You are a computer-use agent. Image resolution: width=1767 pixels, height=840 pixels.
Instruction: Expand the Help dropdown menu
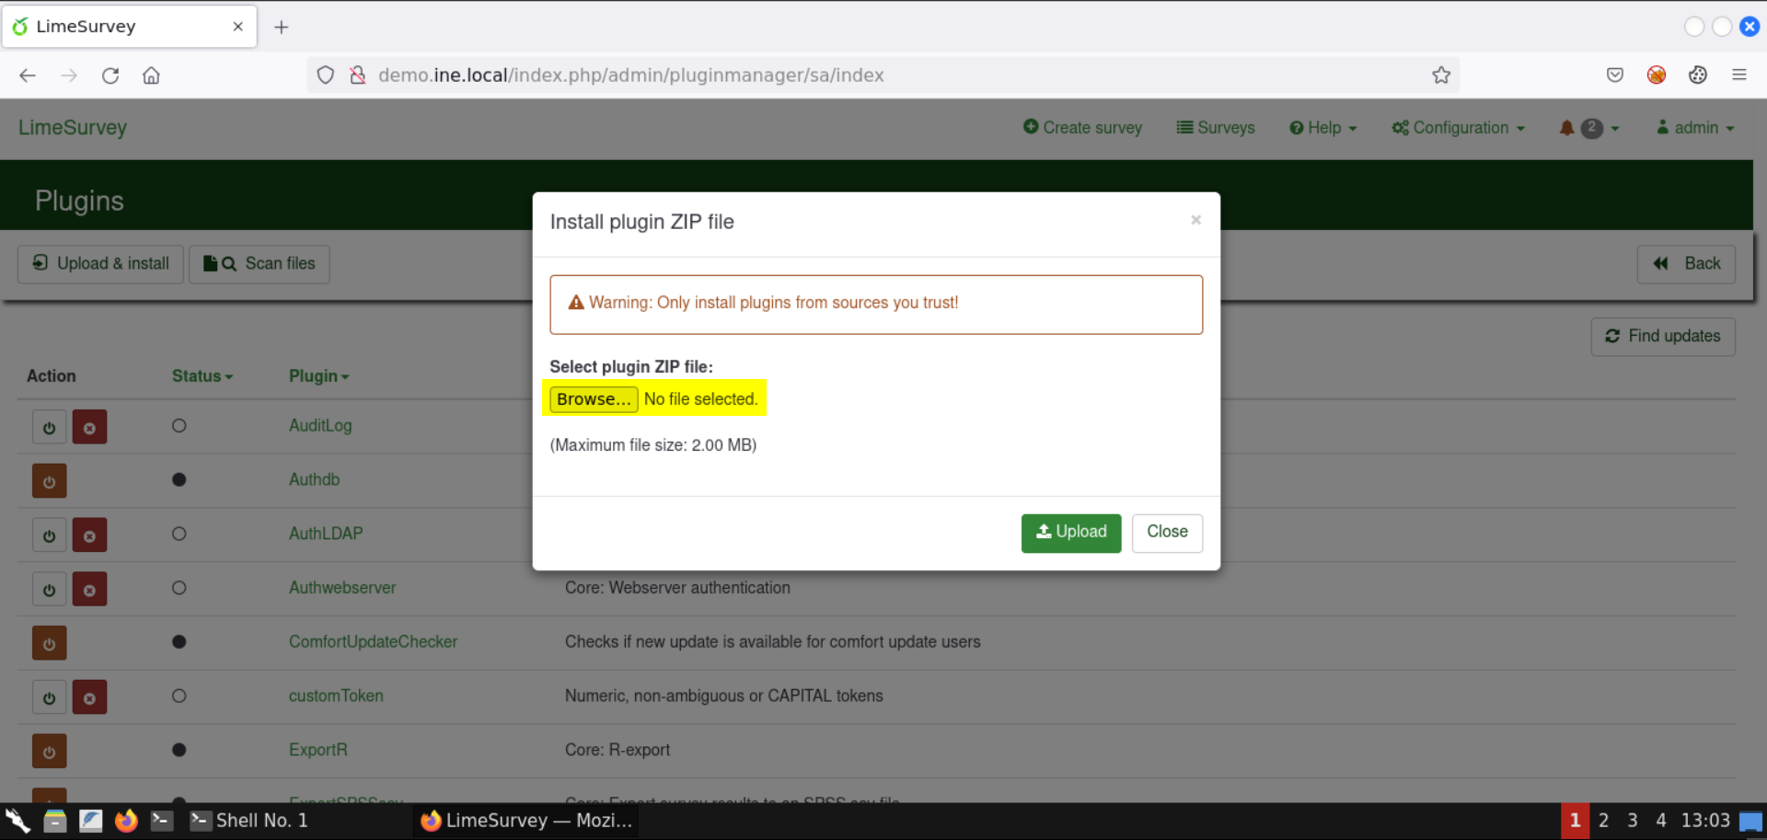click(x=1323, y=128)
